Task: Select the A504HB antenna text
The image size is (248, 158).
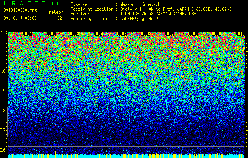Action: click(x=139, y=19)
